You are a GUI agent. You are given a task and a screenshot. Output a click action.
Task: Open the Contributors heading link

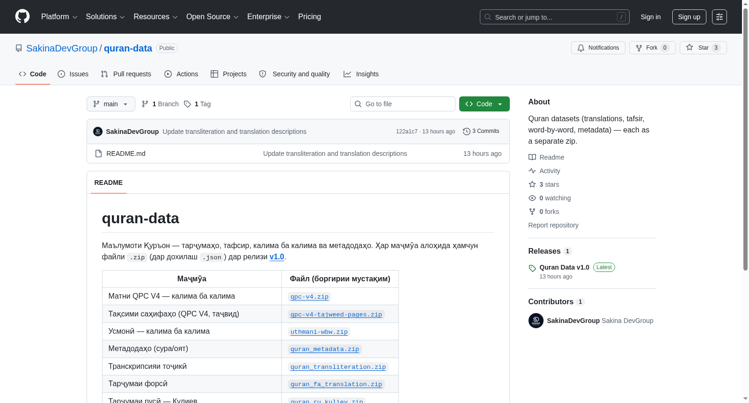(556, 302)
